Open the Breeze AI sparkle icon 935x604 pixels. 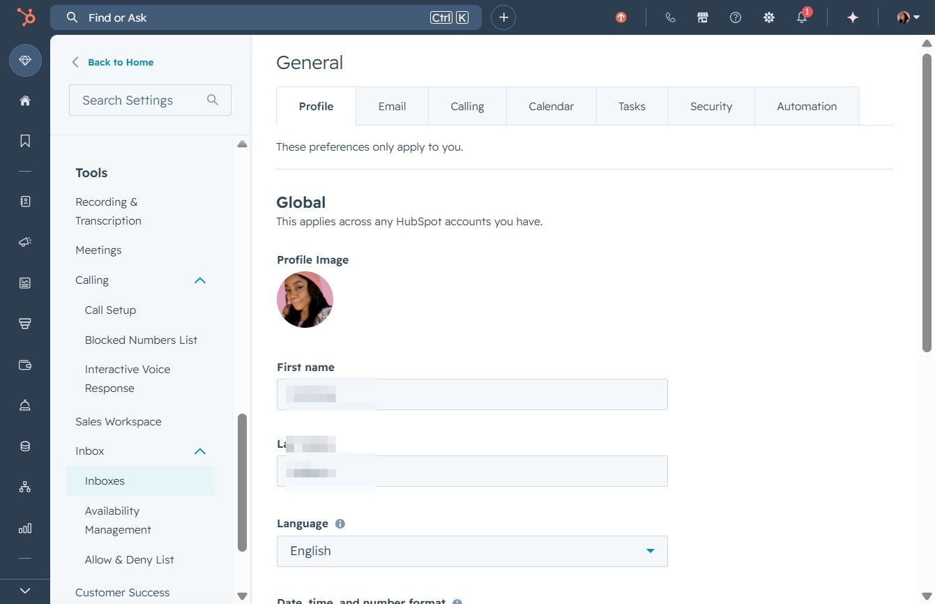tap(853, 17)
